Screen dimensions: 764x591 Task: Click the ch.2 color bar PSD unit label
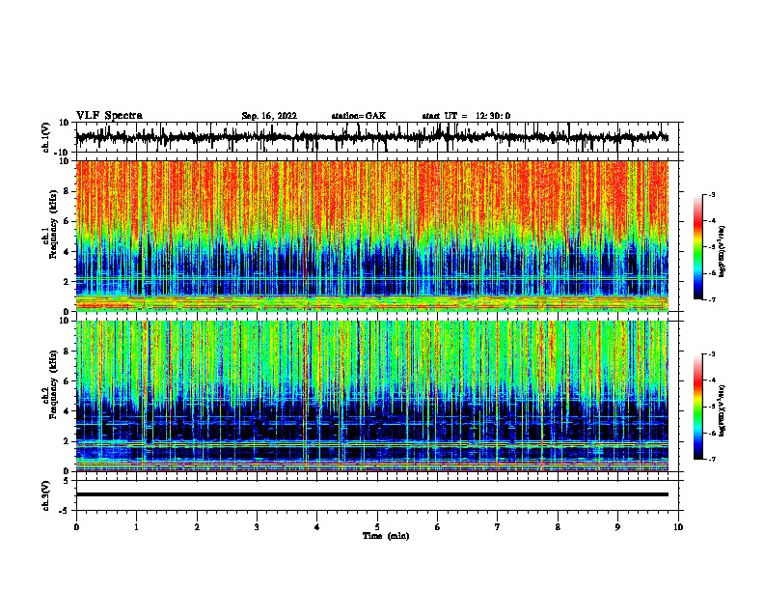point(723,410)
